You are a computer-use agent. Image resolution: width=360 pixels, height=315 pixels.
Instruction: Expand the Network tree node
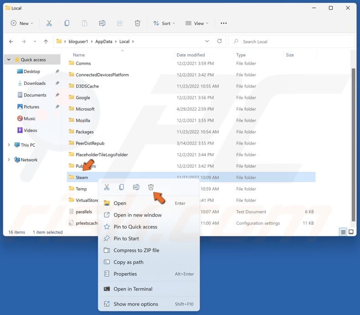click(x=9, y=160)
